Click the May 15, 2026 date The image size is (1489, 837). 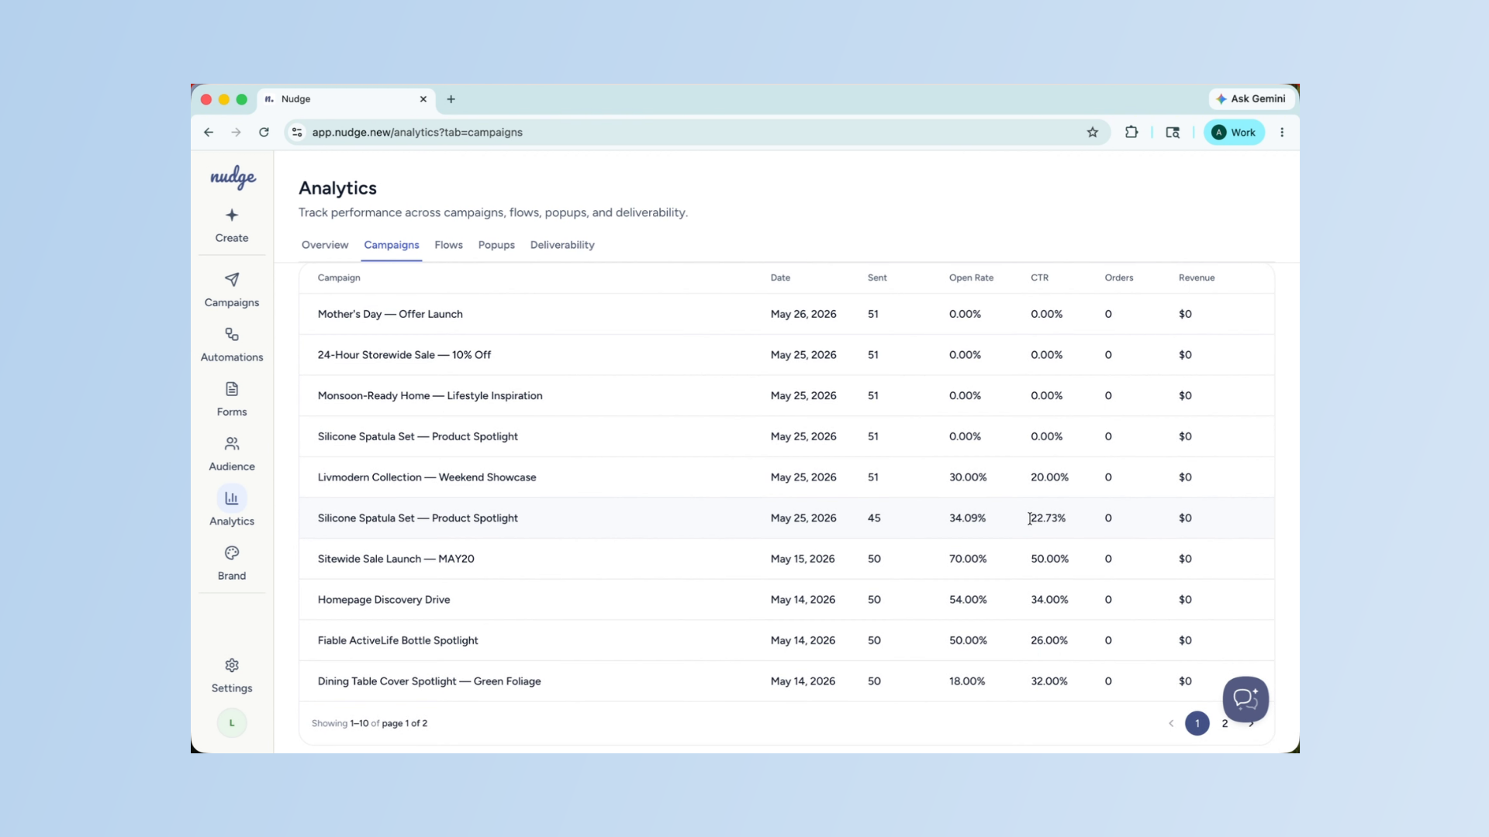[803, 559]
